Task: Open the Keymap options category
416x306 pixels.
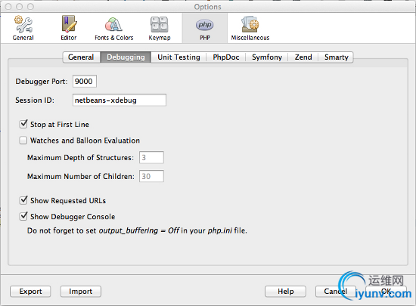Action: point(160,28)
